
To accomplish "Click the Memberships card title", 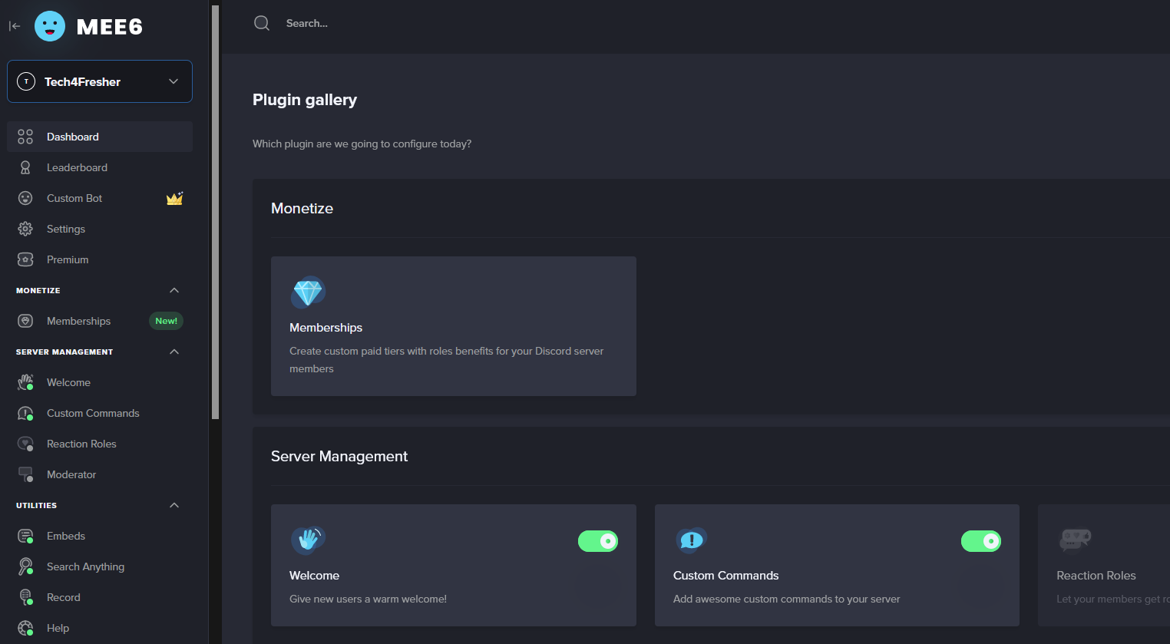I will 326,328.
